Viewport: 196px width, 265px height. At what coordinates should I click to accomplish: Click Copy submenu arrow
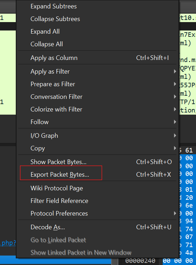175,148
